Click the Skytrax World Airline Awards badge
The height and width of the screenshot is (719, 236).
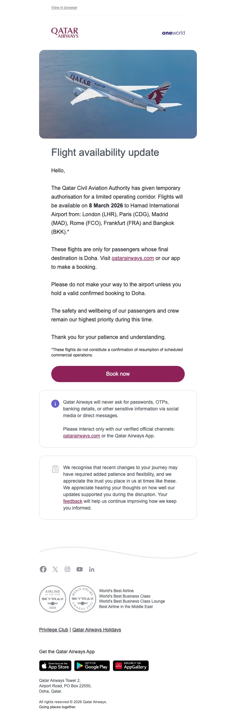pos(83,599)
